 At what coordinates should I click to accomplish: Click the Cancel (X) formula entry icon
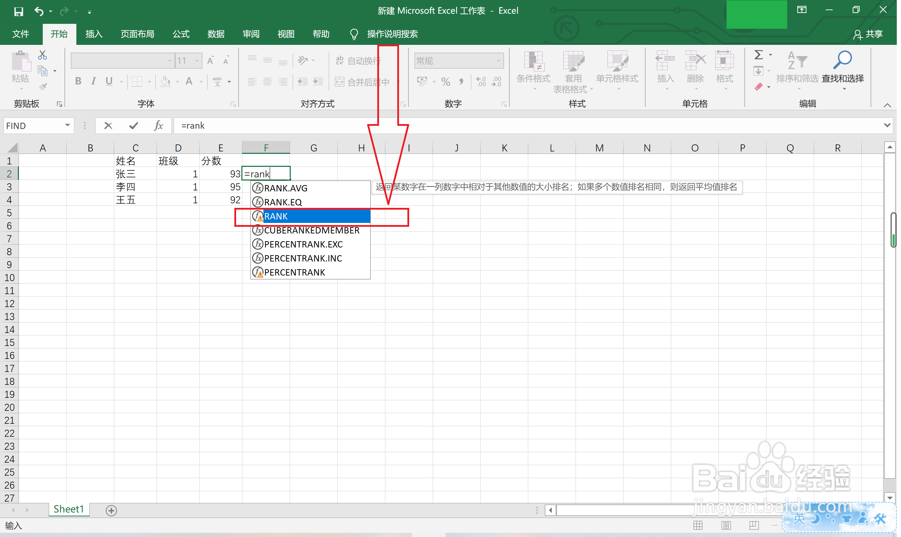108,126
